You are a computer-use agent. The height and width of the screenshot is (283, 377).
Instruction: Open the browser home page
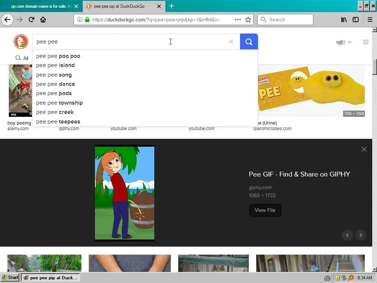(x=43, y=20)
